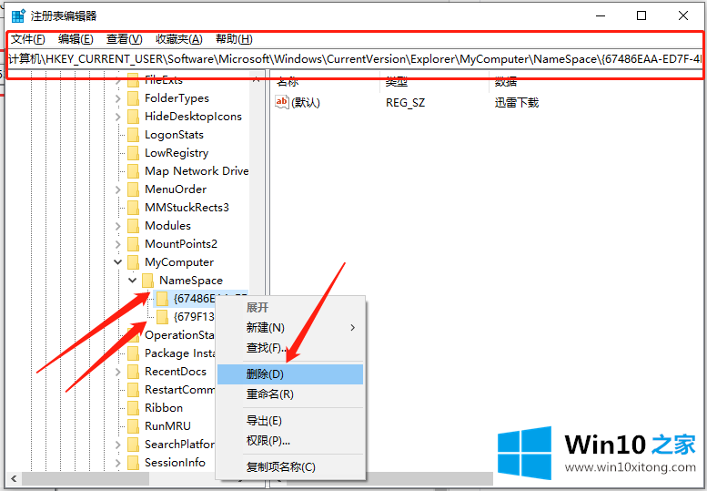Choose 导出(E) in the context menu
The width and height of the screenshot is (707, 491).
click(290, 421)
